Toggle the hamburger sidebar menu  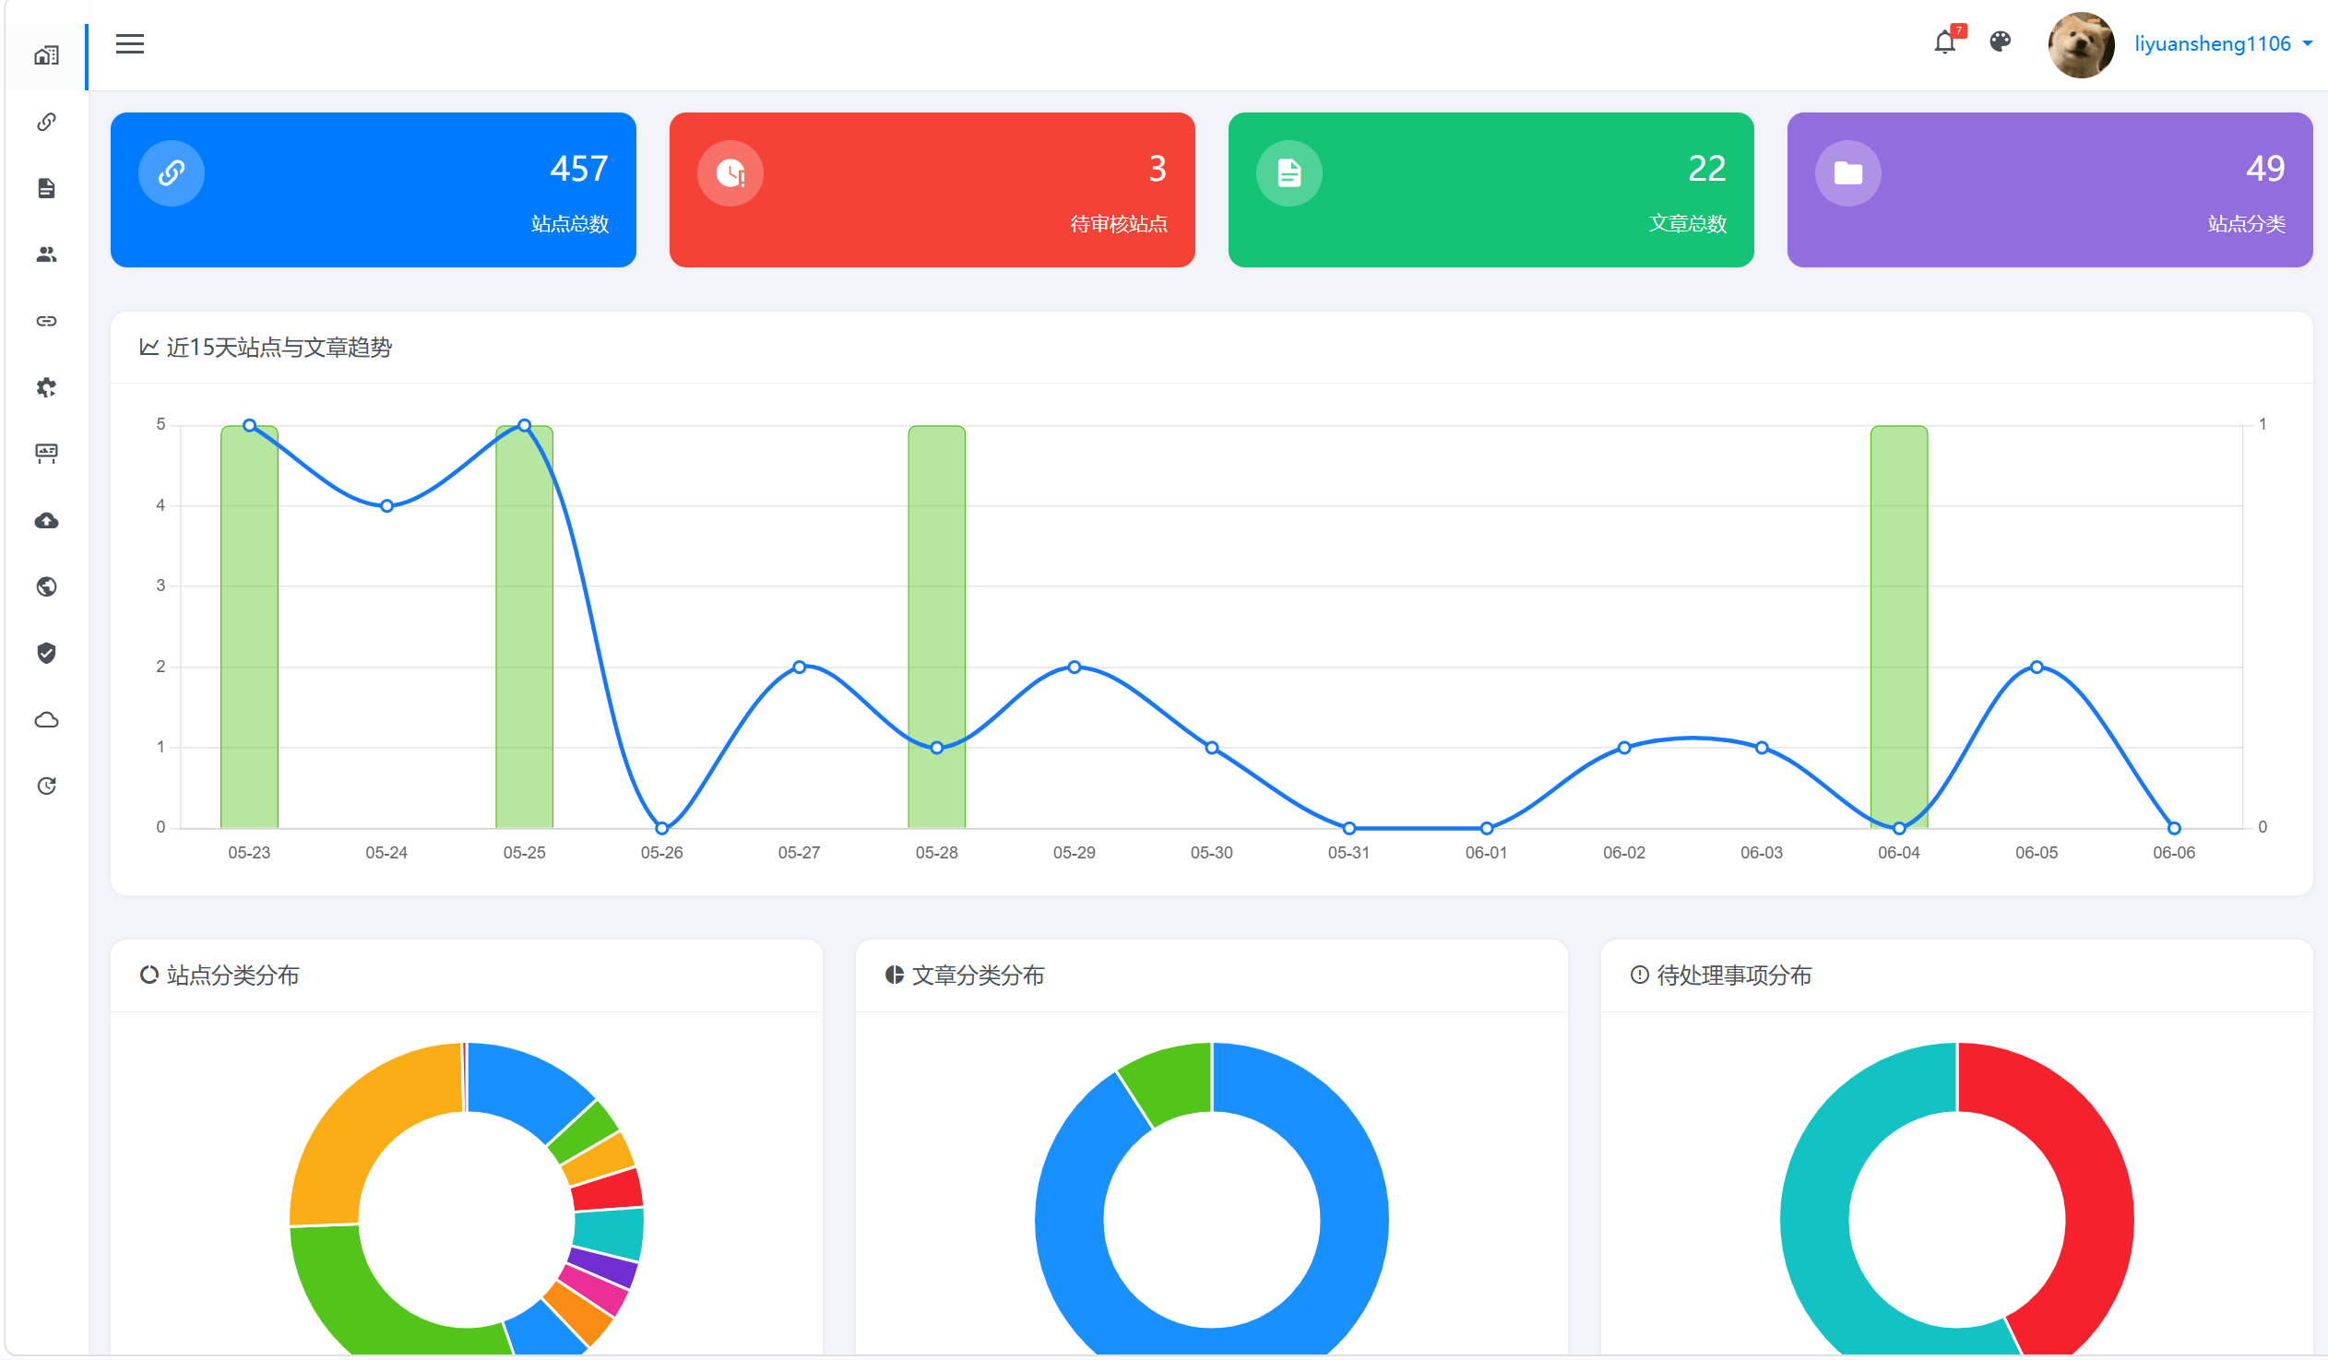129,43
